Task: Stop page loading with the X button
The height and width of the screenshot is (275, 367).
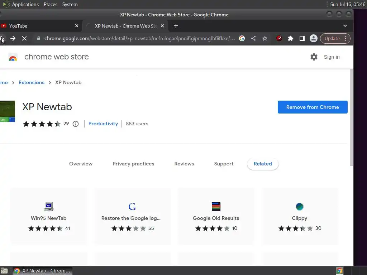Action: [24, 38]
